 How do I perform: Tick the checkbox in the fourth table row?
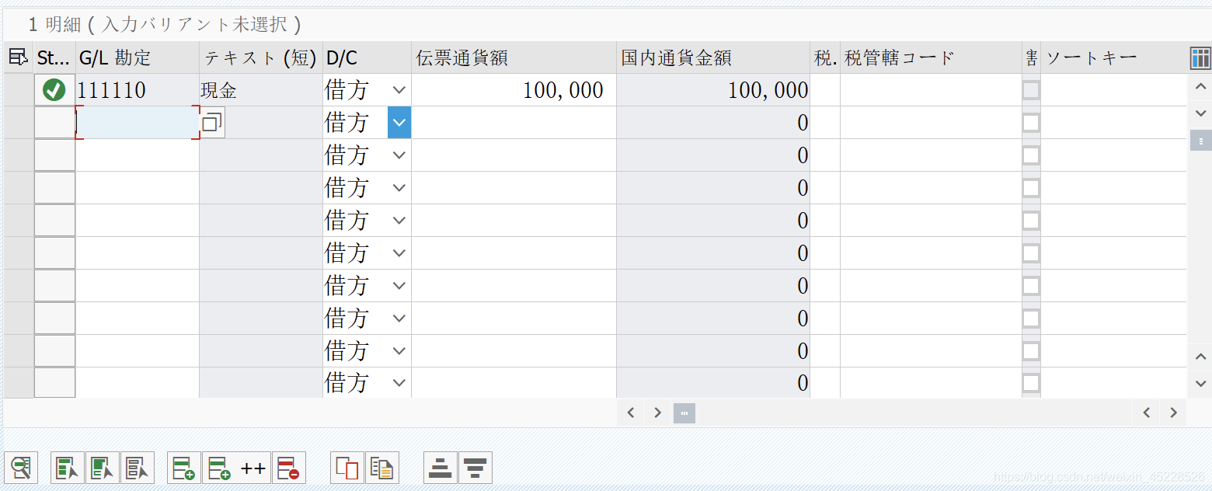point(1031,188)
